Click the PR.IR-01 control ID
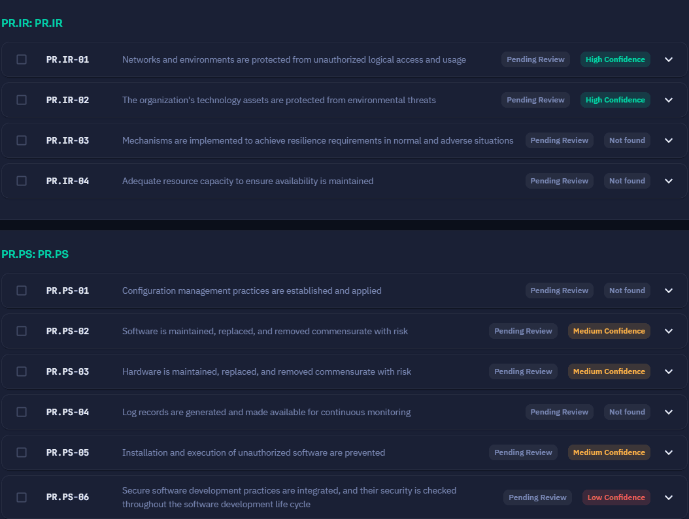Viewport: 689px width, 519px height. [x=68, y=59]
